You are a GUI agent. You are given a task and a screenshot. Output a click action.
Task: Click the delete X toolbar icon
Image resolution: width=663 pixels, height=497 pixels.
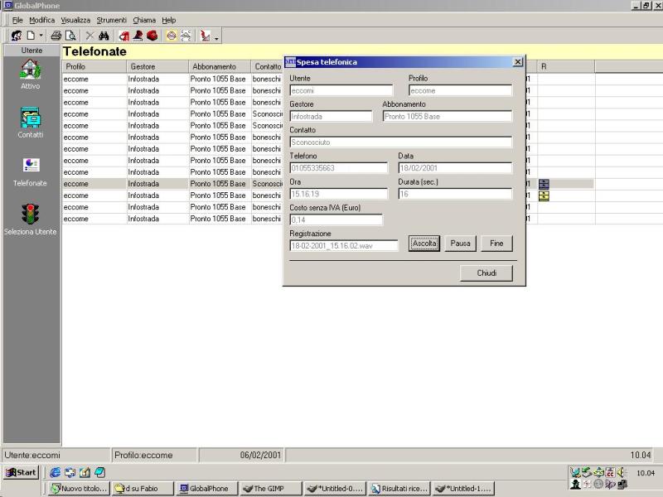coord(90,36)
